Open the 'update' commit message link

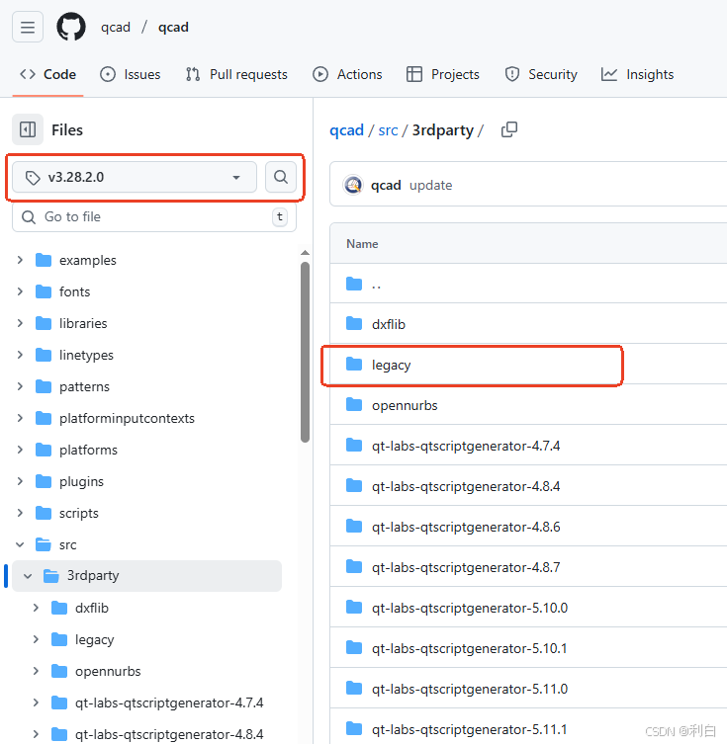coord(430,185)
